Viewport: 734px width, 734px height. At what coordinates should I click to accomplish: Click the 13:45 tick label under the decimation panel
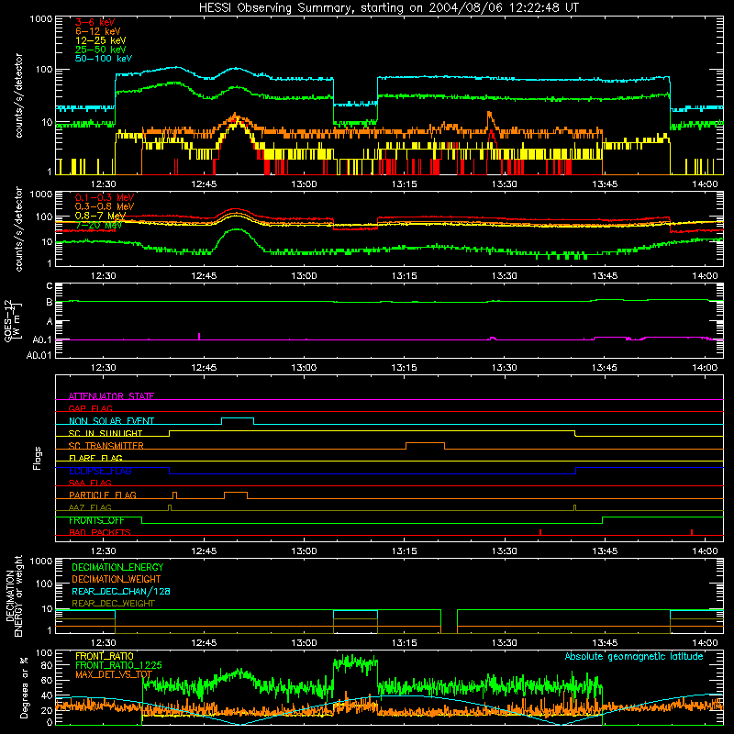[x=605, y=643]
